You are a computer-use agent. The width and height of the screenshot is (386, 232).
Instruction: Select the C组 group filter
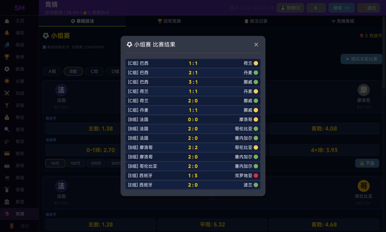(94, 72)
